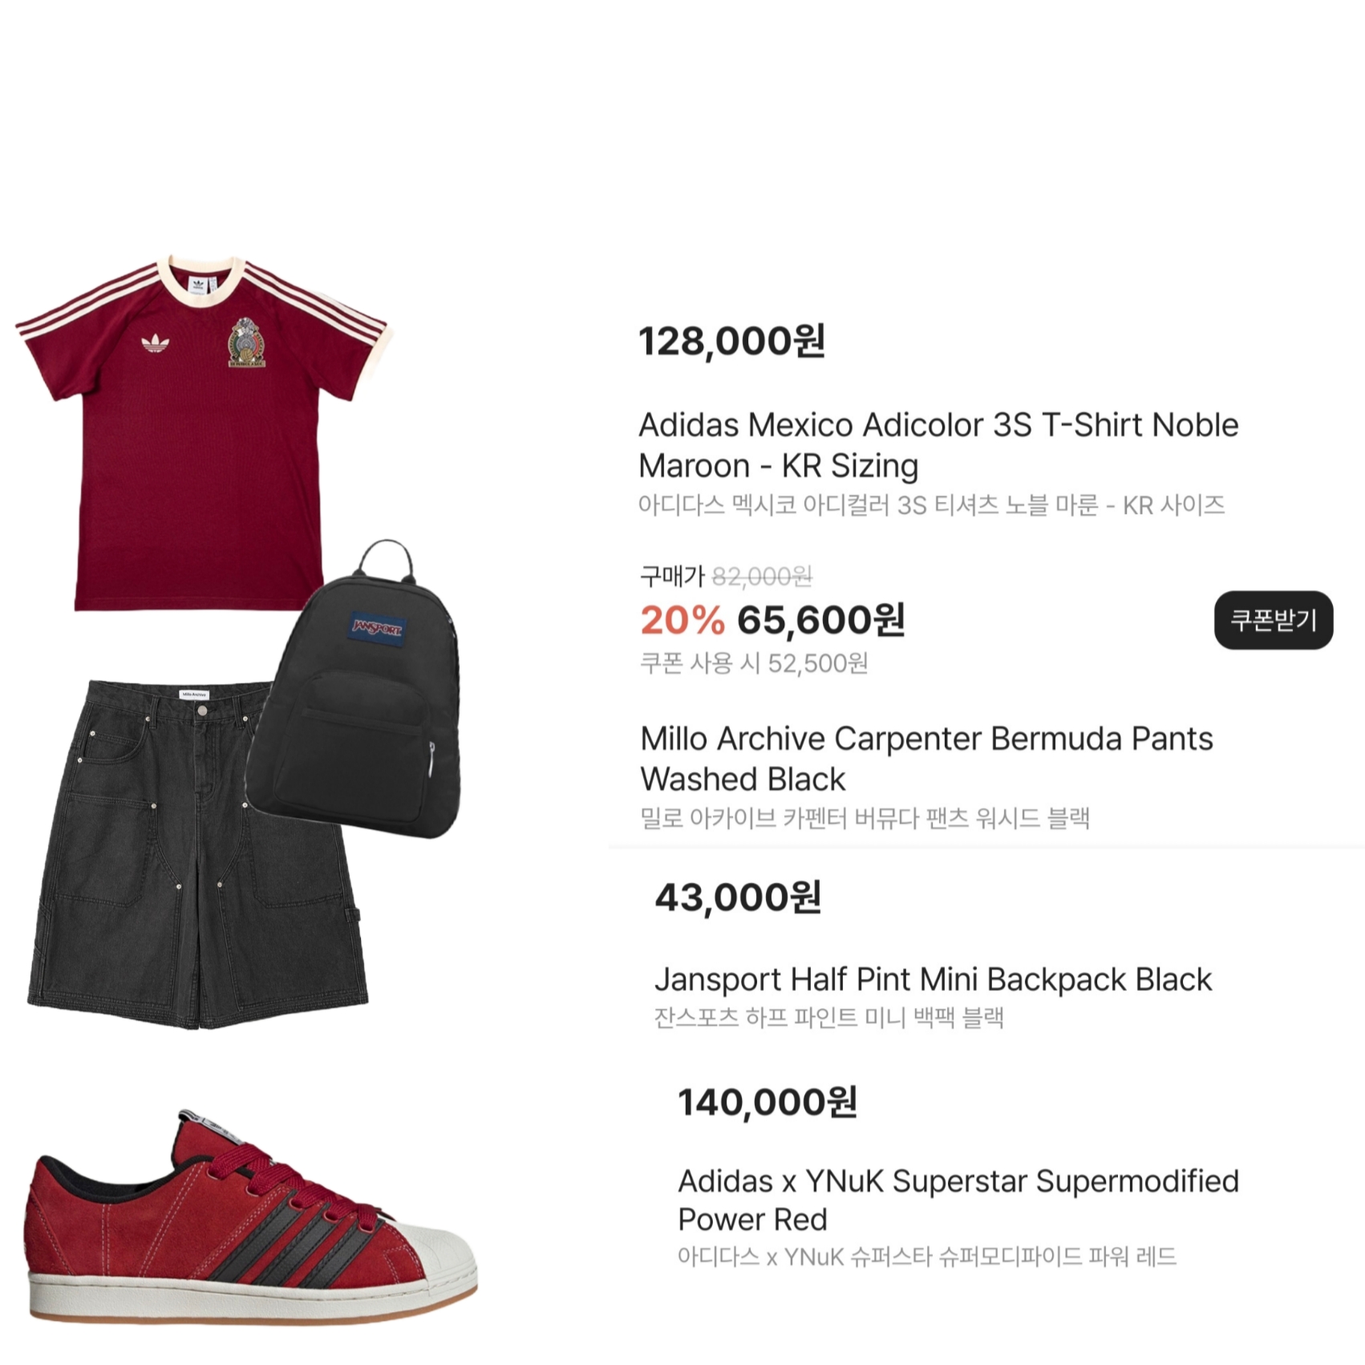Click the discounted 65,600원 price
Screen dimensions: 1365x1365
pos(821,620)
